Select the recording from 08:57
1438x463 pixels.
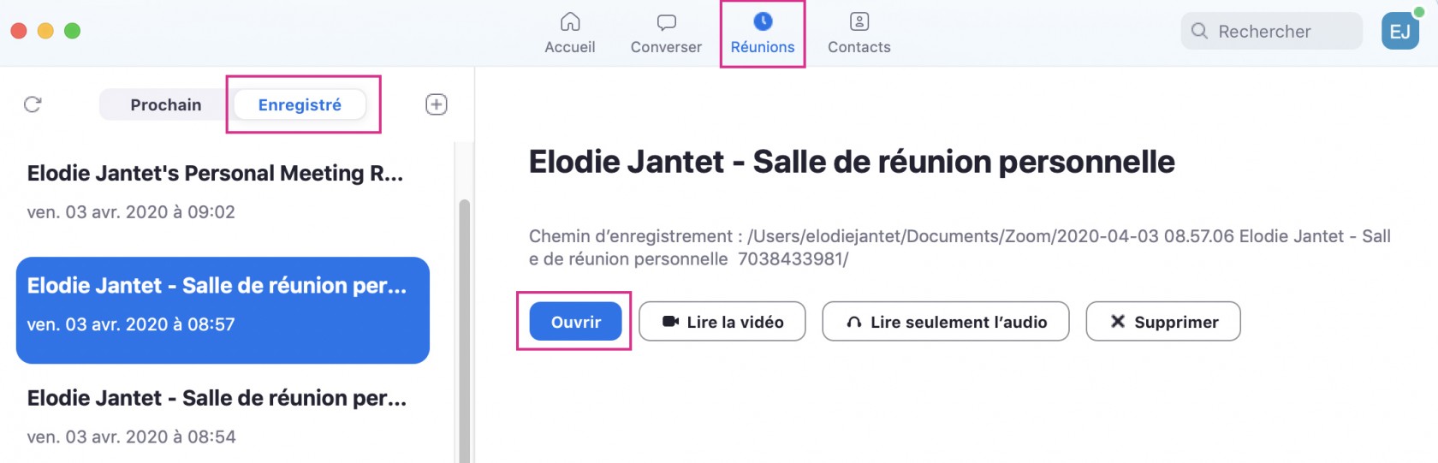pyautogui.click(x=223, y=310)
